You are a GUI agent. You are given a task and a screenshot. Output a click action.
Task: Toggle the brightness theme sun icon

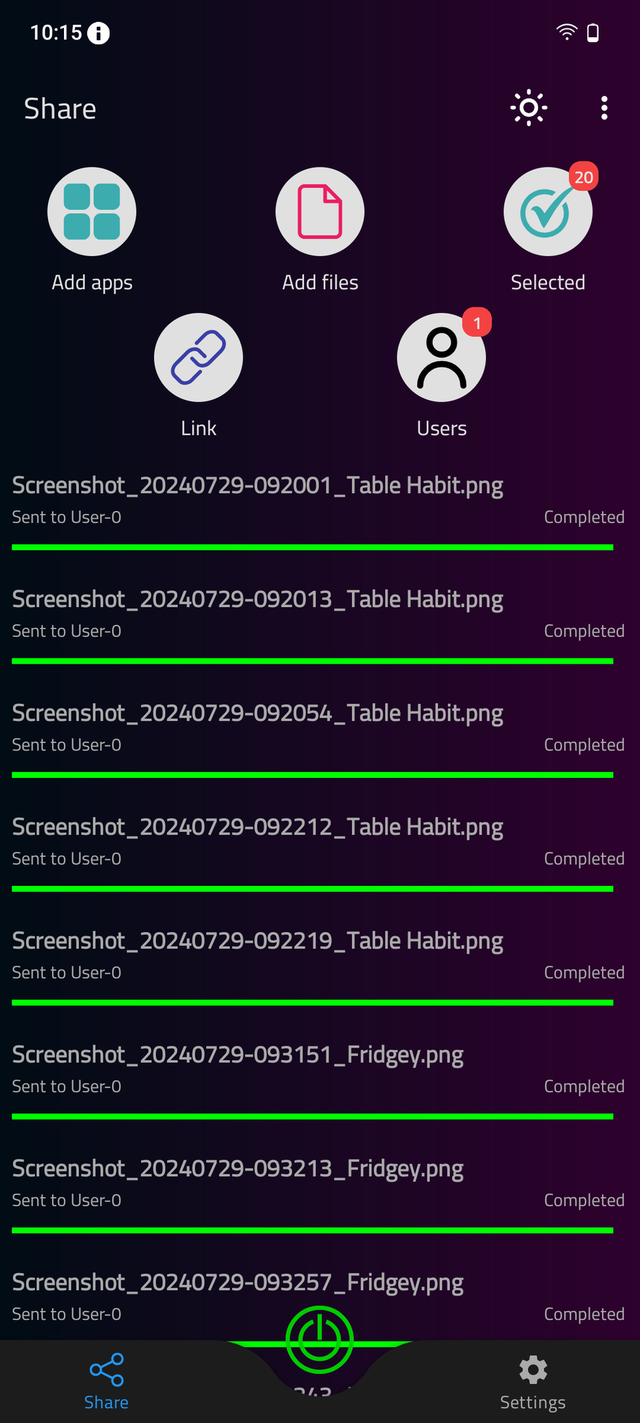click(x=529, y=107)
